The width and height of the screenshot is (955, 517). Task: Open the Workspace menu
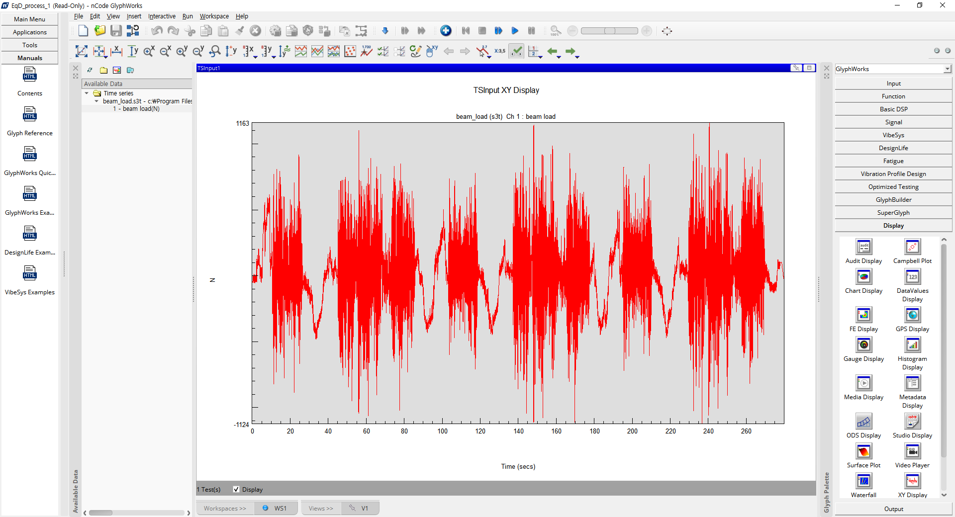click(x=214, y=16)
